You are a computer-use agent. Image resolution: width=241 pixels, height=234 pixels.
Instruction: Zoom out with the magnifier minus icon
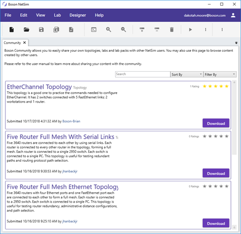pos(123,30)
